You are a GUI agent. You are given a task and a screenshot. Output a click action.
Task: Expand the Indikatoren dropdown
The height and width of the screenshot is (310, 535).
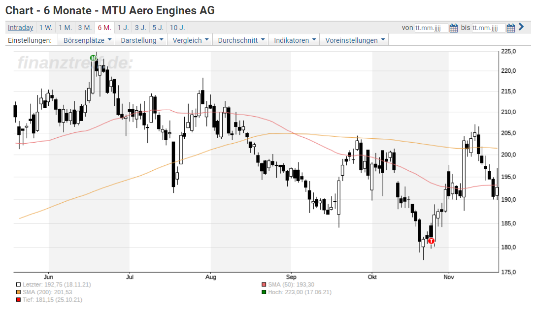[294, 40]
